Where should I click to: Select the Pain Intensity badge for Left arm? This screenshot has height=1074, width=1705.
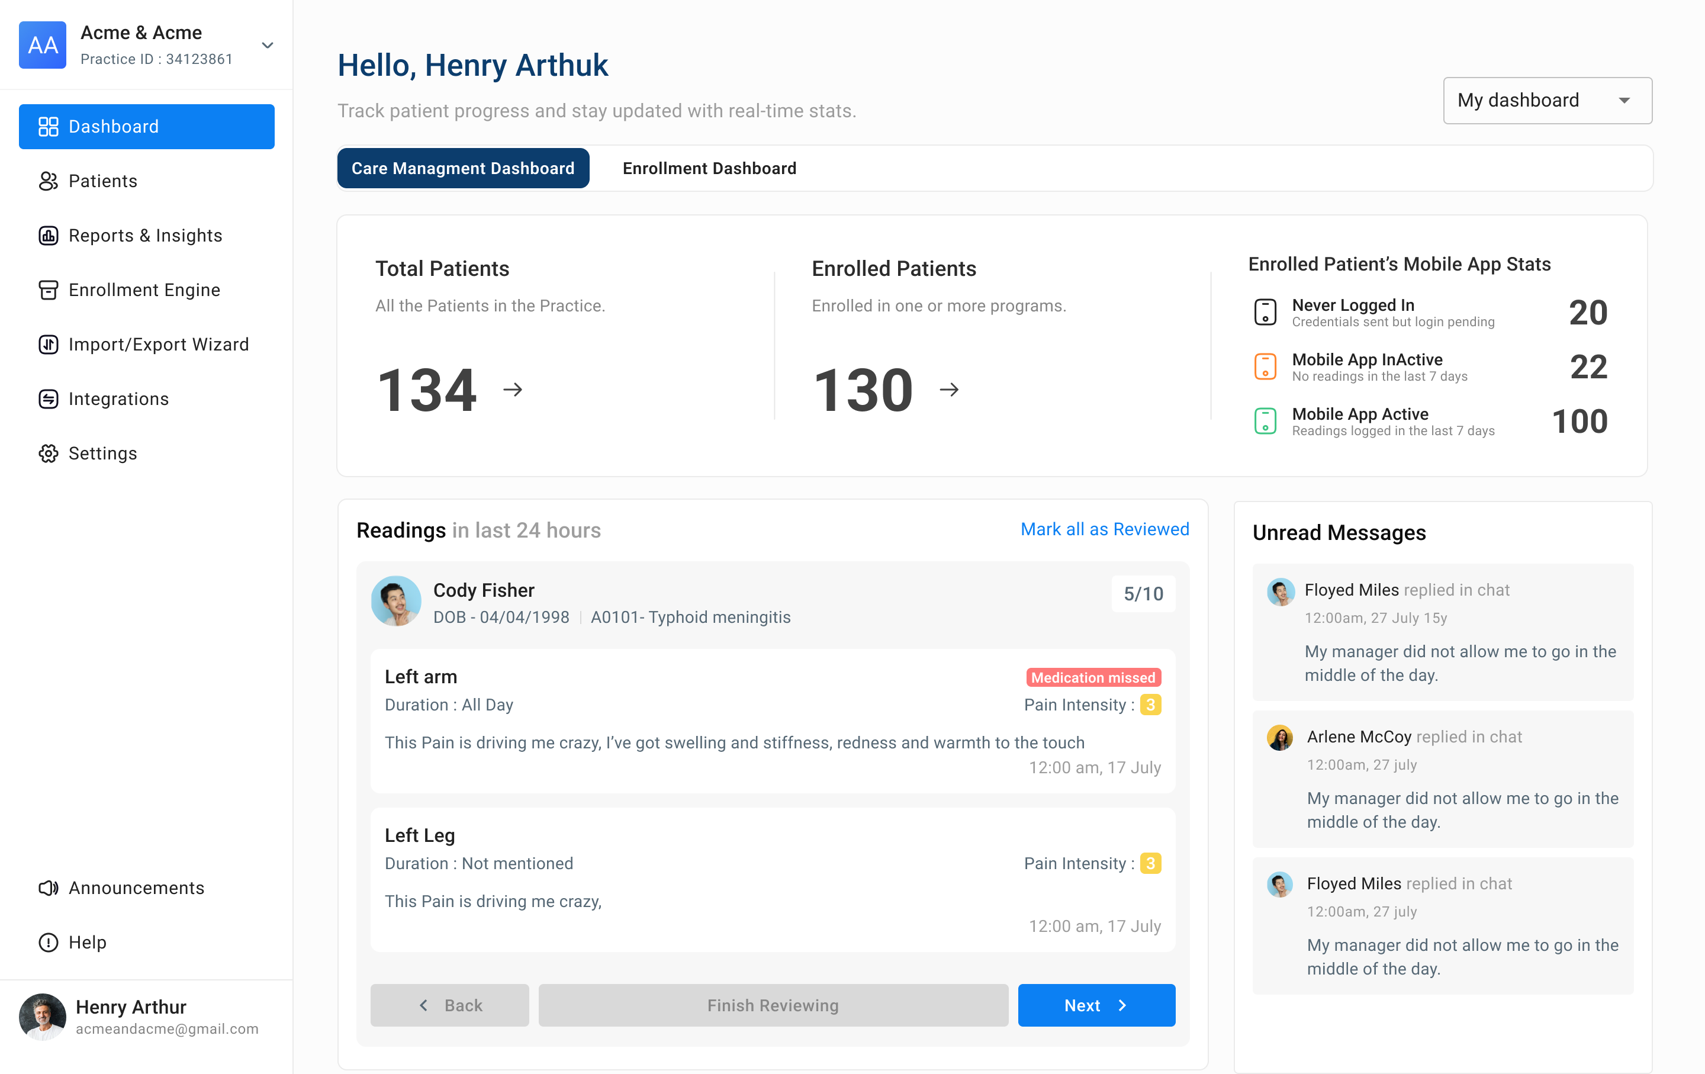pos(1151,705)
